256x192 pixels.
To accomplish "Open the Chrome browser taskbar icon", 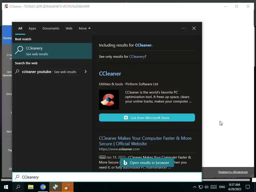I will [43, 187].
